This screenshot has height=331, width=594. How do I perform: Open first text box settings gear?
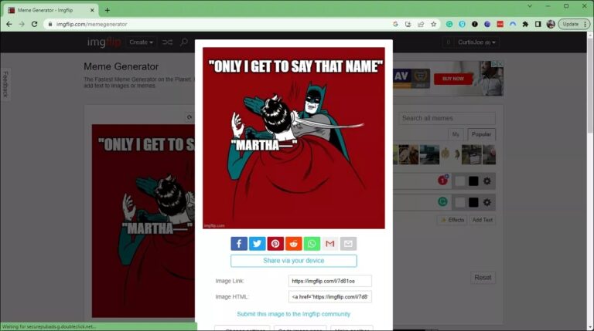pyautogui.click(x=487, y=181)
